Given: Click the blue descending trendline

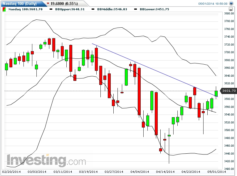Looking at the screenshot, I should [155, 70].
